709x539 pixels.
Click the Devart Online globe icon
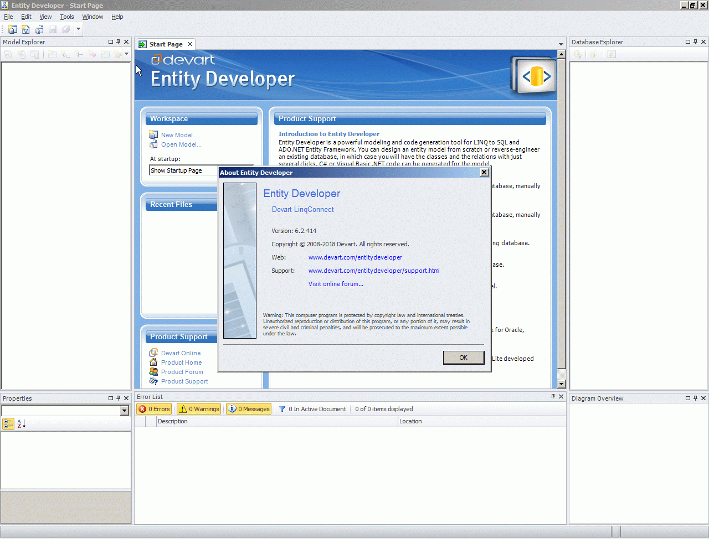click(x=153, y=353)
